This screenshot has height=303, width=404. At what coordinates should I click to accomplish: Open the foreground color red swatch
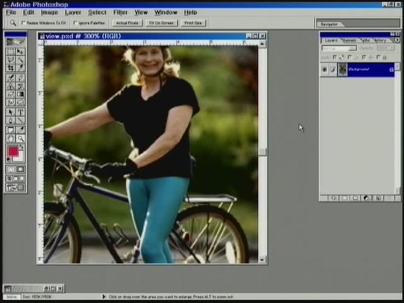click(12, 151)
